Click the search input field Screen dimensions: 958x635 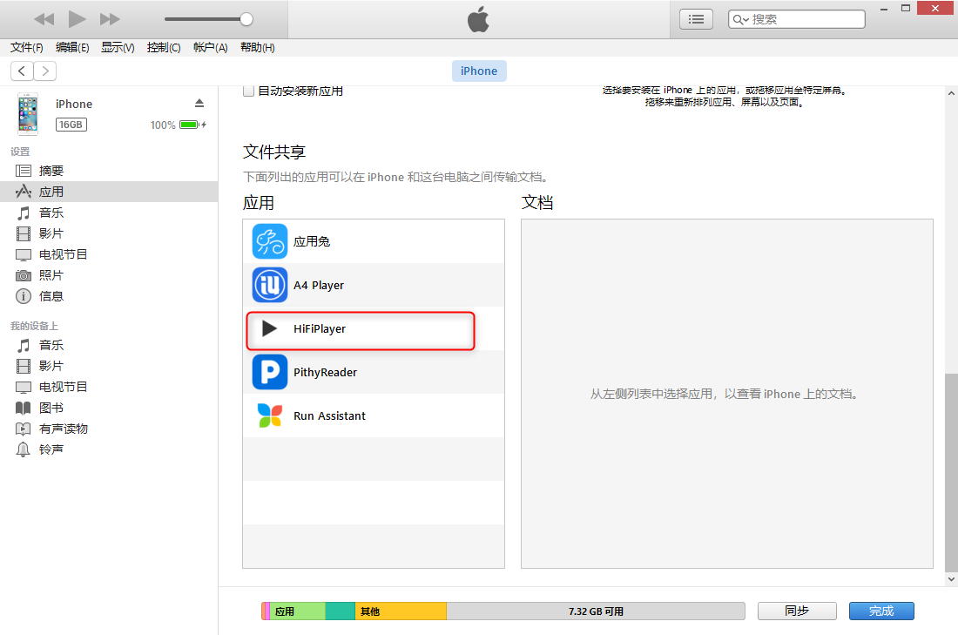pos(797,19)
